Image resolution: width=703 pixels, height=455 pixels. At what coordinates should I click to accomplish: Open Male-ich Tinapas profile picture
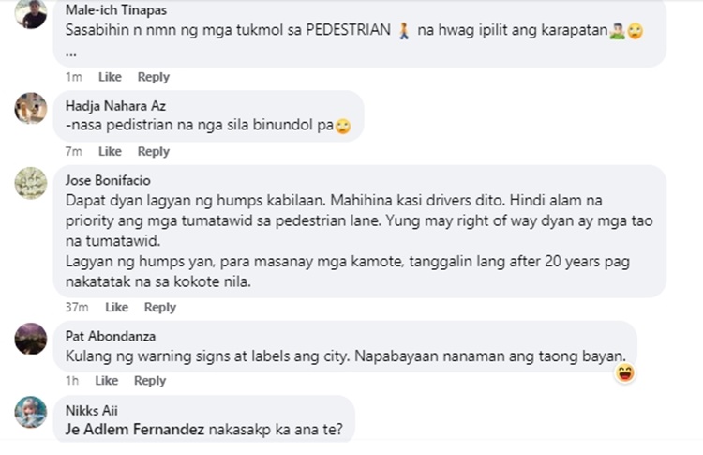pyautogui.click(x=30, y=14)
